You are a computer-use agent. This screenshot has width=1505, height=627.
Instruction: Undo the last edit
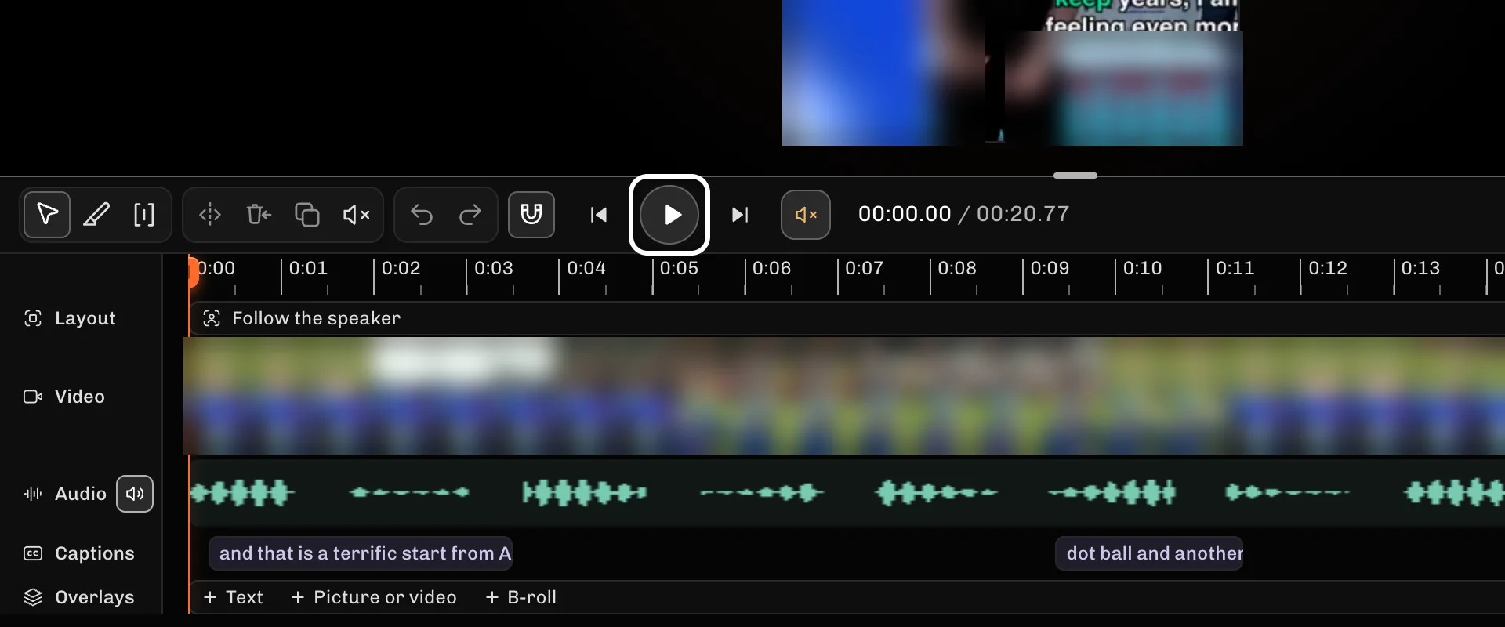click(422, 214)
